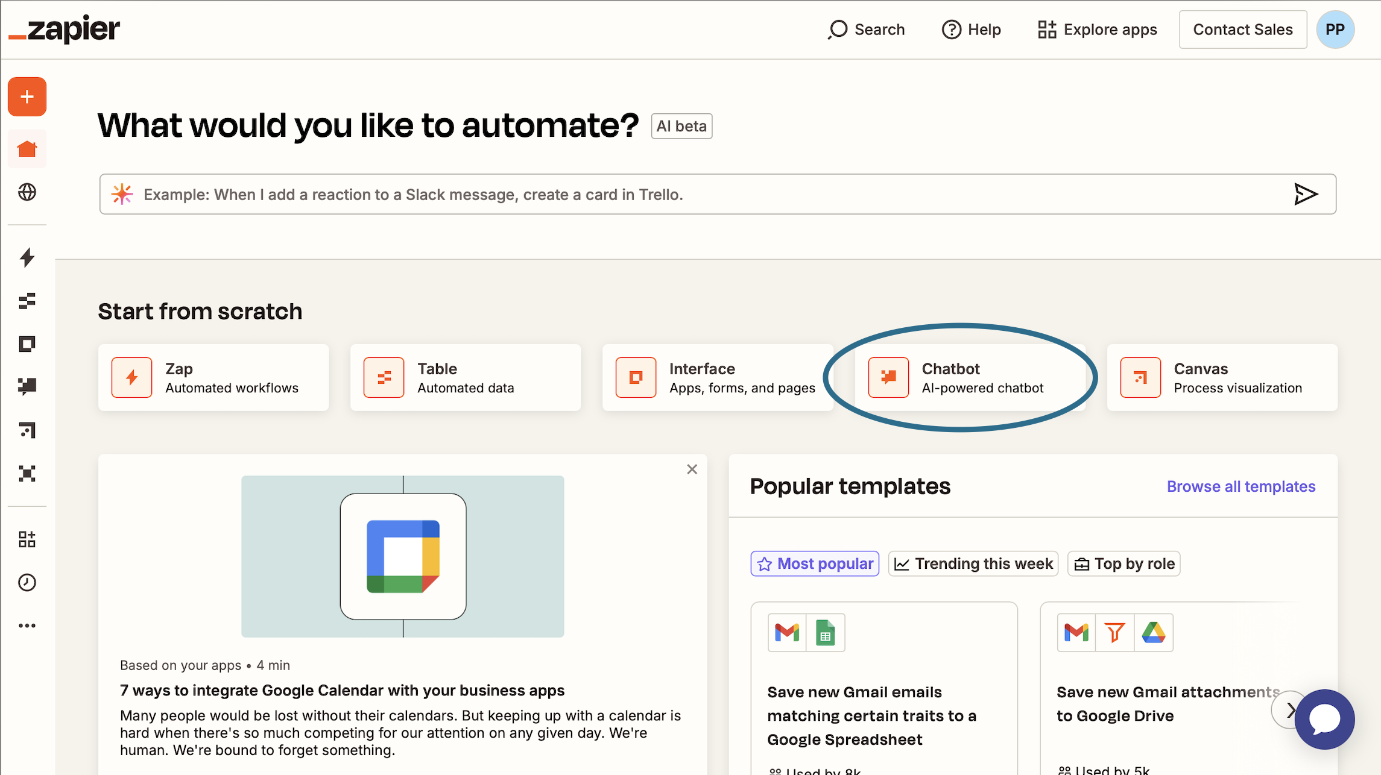Click the Zapier logo
The width and height of the screenshot is (1381, 775).
point(64,29)
